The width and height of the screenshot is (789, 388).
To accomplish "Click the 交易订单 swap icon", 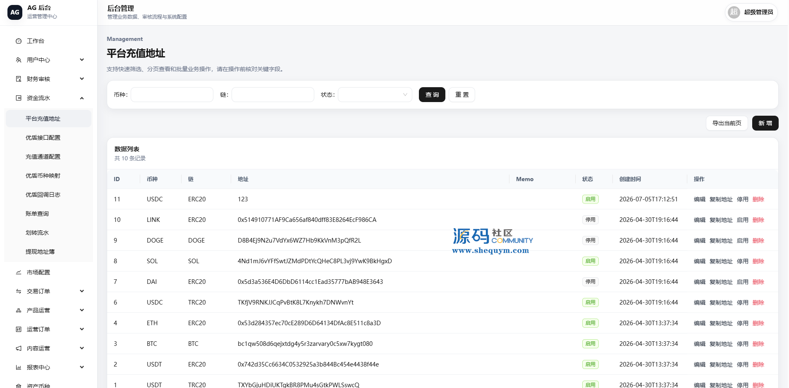I will point(19,291).
